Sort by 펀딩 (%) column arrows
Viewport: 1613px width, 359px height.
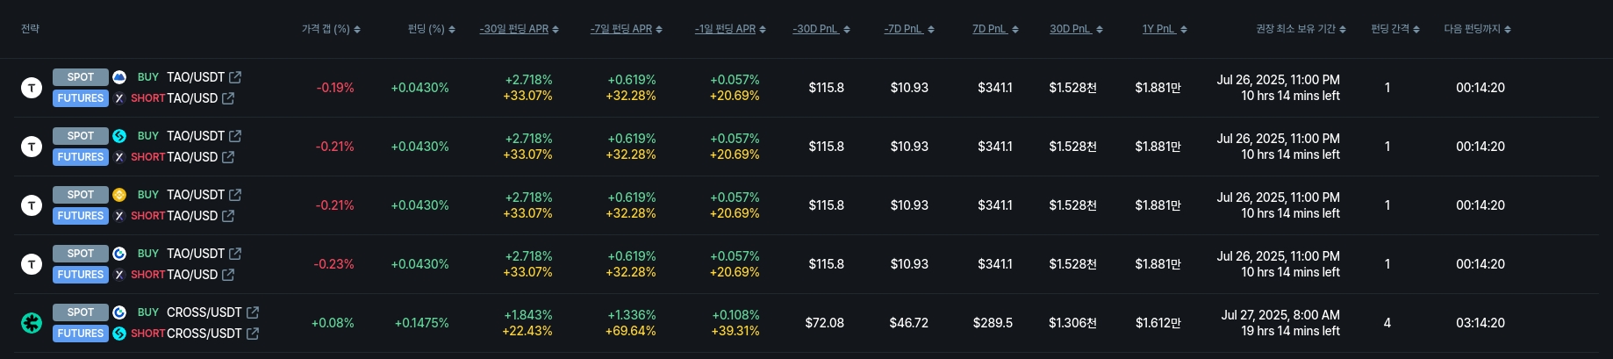point(452,30)
